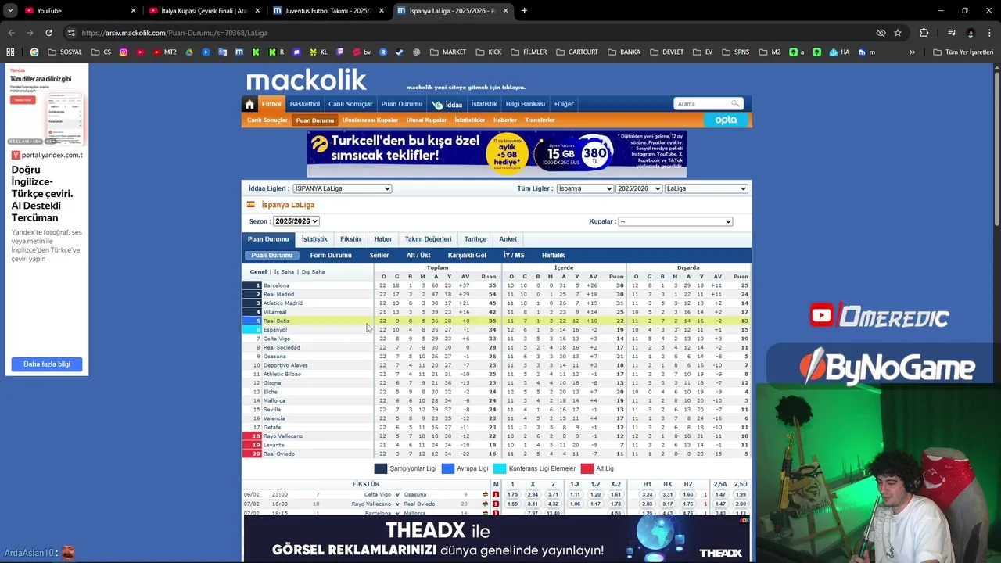Open the Real Betis team link
1001x563 pixels.
click(276, 321)
